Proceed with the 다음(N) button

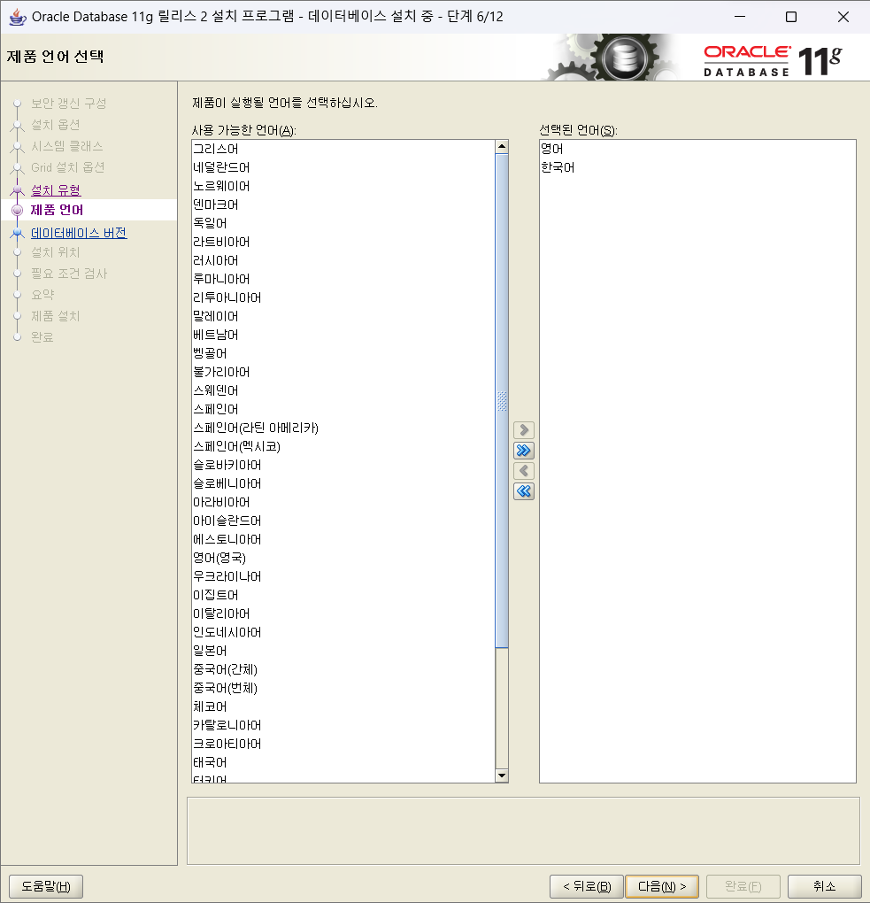(x=661, y=886)
